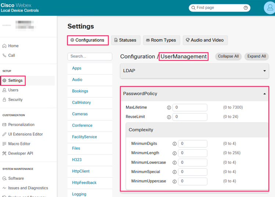This screenshot has width=275, height=197.
Task: Click the Complexity section header
Action: (x=197, y=130)
